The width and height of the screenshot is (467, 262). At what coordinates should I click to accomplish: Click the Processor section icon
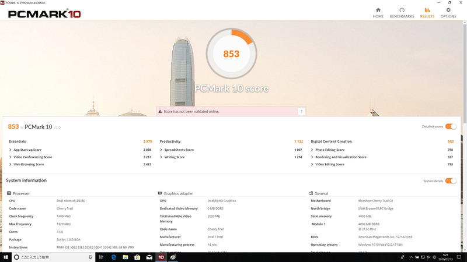[x=9, y=193]
